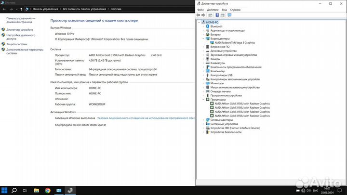347x195 pixels.
Task: Click the ENG language indicator in tray
Action: tap(315, 190)
